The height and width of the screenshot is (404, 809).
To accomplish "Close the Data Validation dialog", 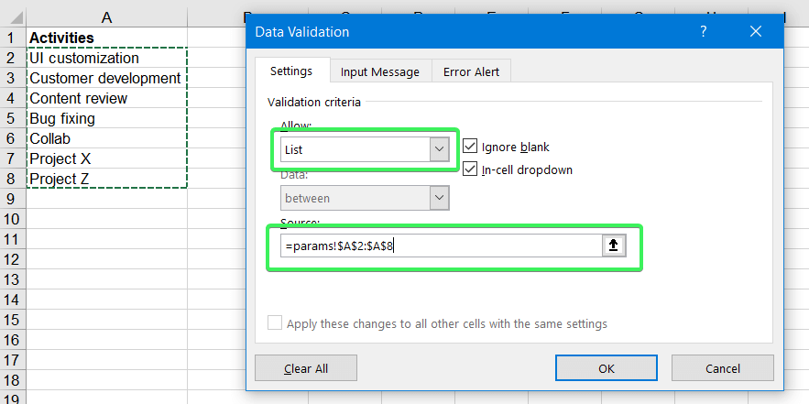I will click(x=756, y=32).
